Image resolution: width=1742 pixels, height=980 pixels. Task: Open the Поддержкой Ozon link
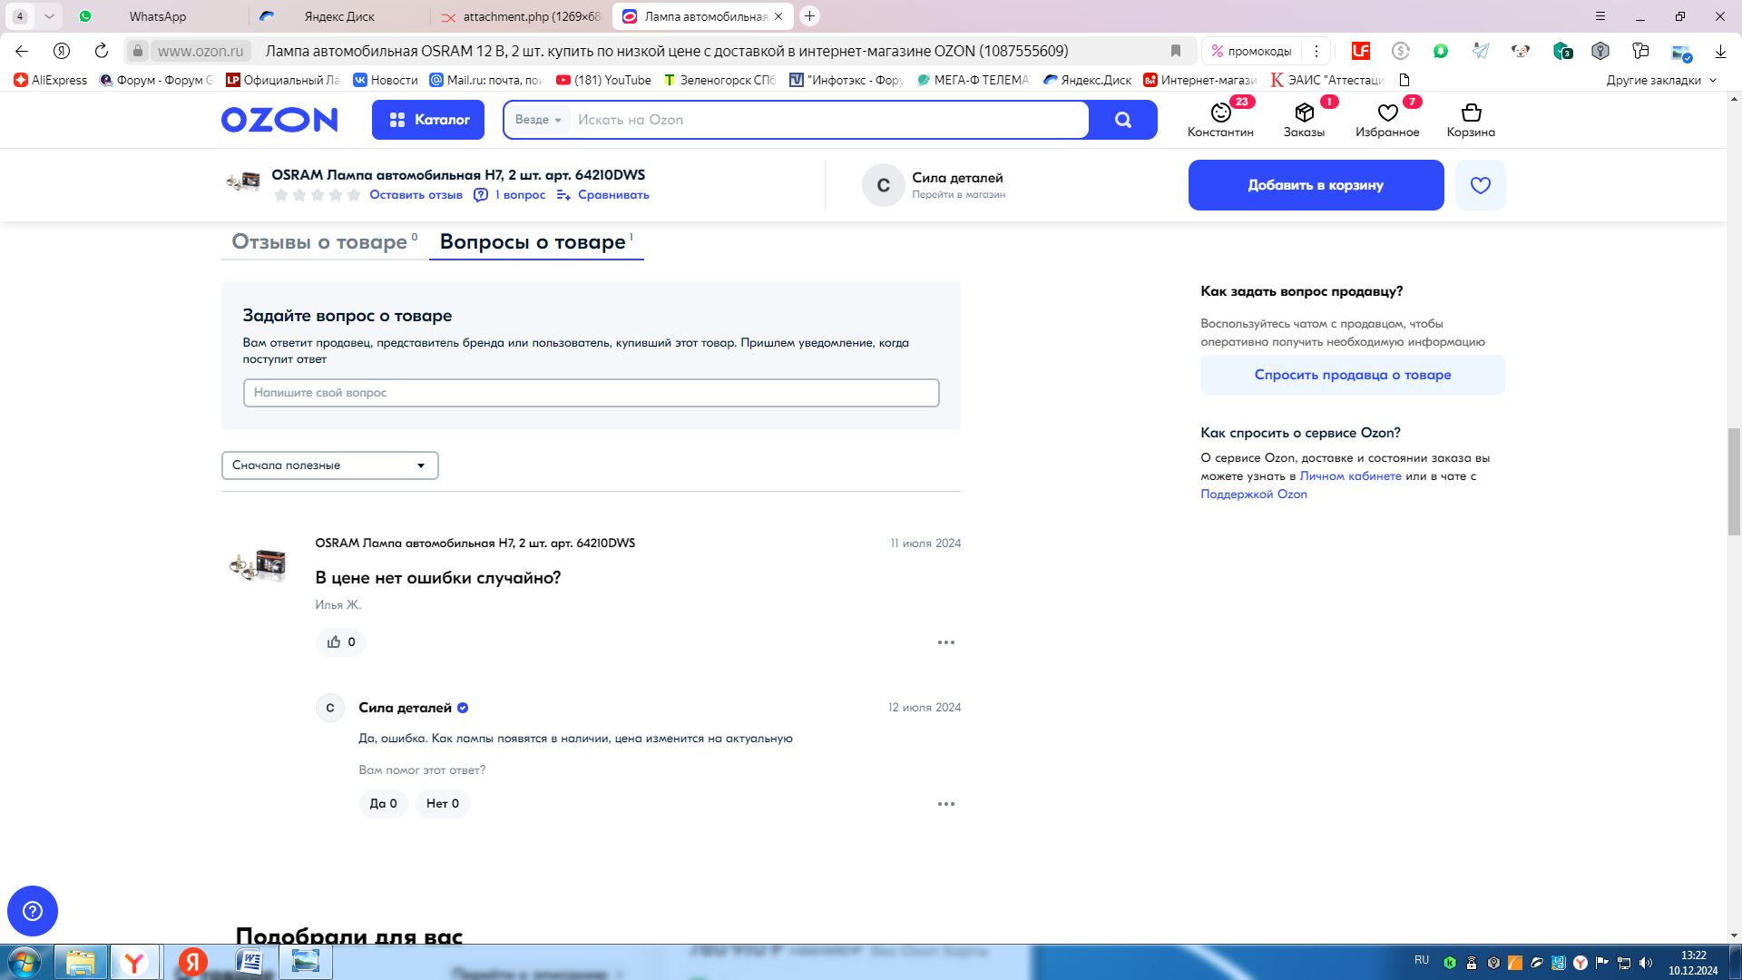(x=1254, y=495)
